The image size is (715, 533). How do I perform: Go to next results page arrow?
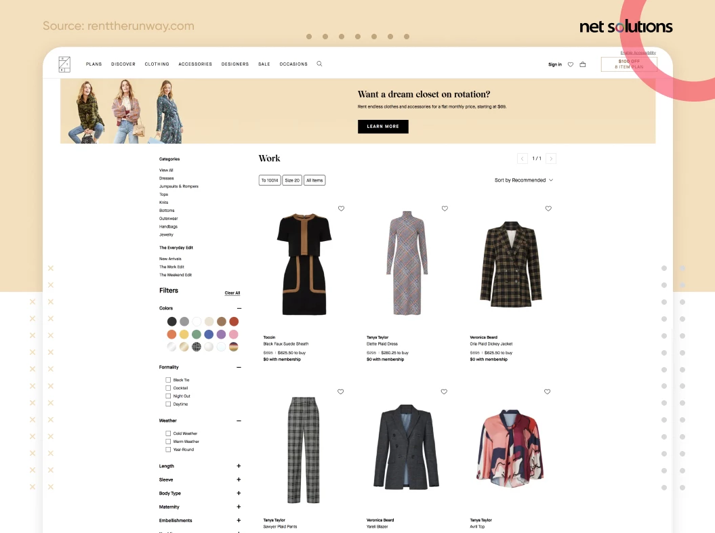[551, 158]
